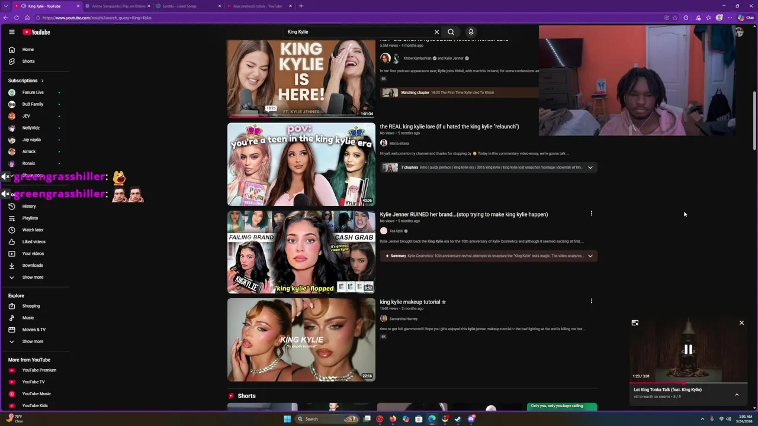Expand miniplayer back to full watch page

click(x=635, y=323)
